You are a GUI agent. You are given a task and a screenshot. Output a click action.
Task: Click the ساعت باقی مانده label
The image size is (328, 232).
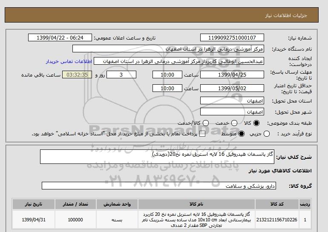pyautogui.click(x=41, y=75)
